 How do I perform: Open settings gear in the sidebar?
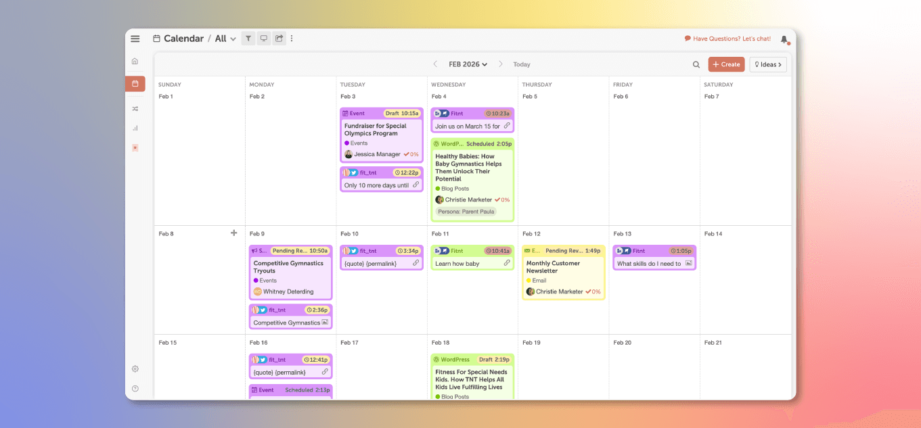pyautogui.click(x=135, y=369)
